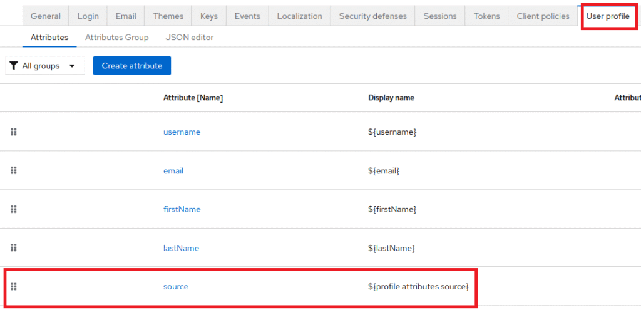
Task: Open the email attribute link
Action: pyautogui.click(x=173, y=171)
